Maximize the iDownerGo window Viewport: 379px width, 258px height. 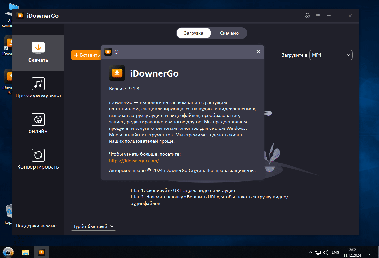339,16
